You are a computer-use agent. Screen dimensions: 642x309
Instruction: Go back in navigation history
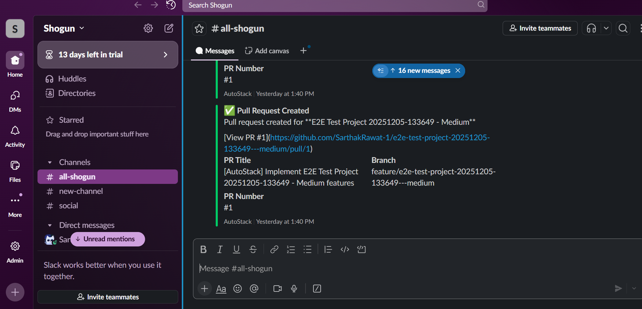(x=138, y=5)
